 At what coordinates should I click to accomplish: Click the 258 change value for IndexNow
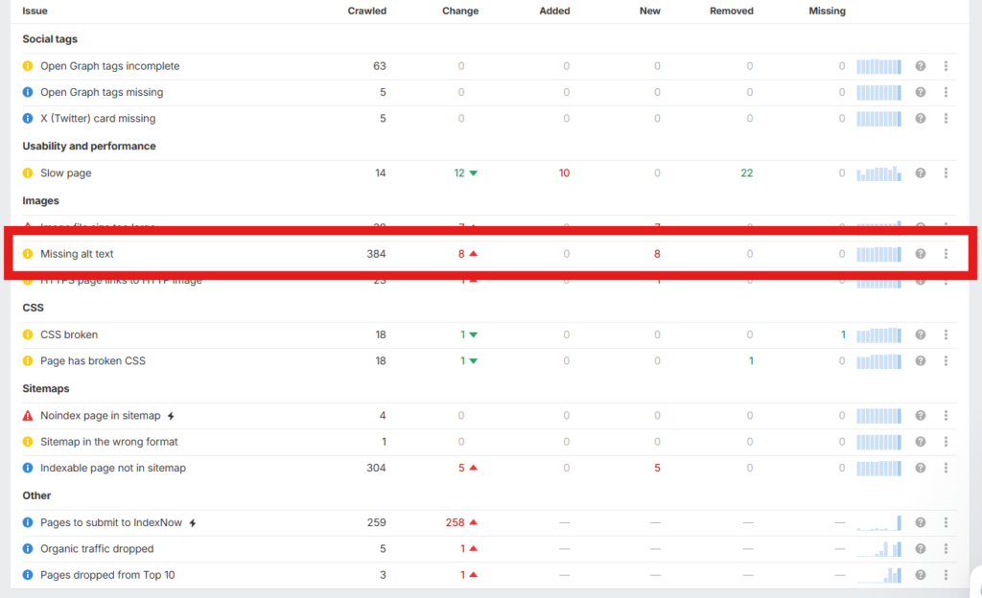[455, 522]
